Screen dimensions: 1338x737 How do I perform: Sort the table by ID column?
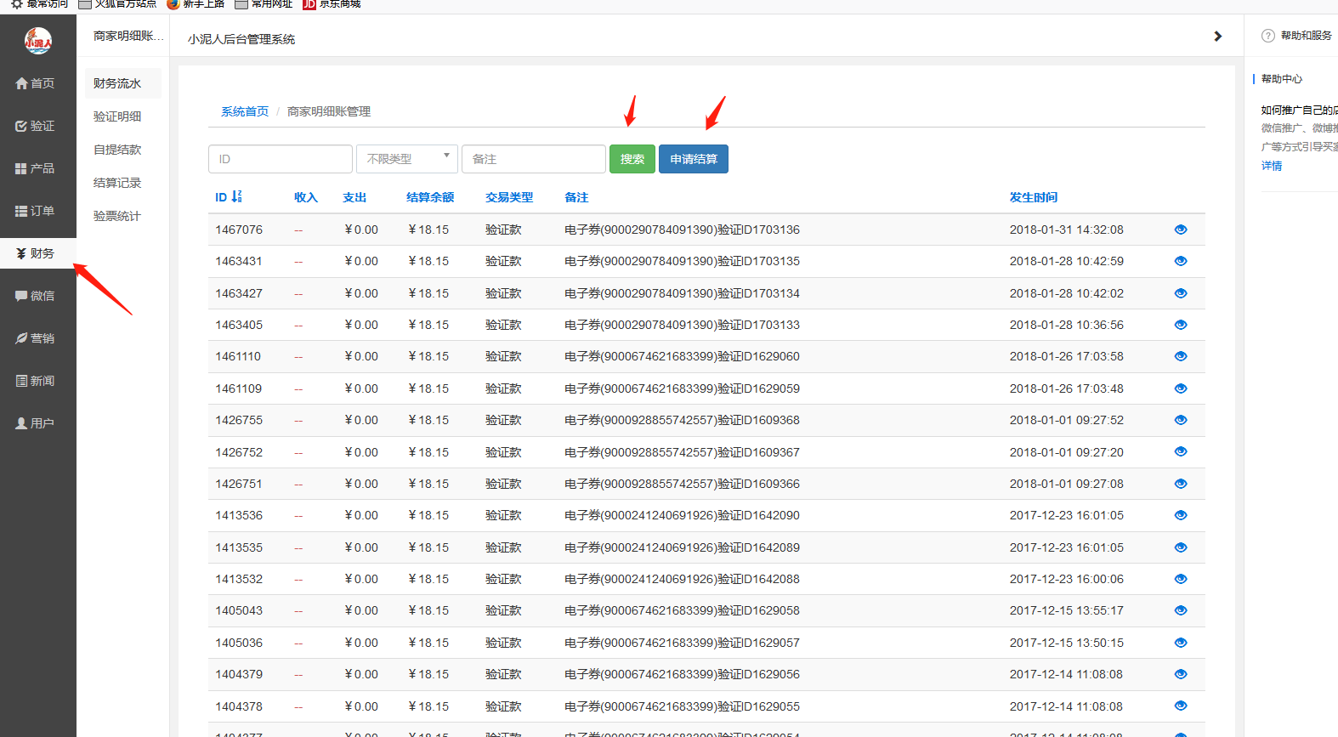(x=228, y=197)
